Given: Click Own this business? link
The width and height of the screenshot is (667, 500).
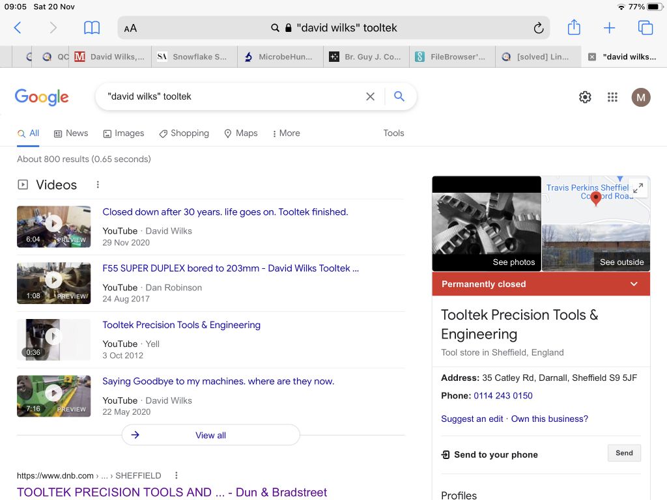Looking at the screenshot, I should (549, 419).
